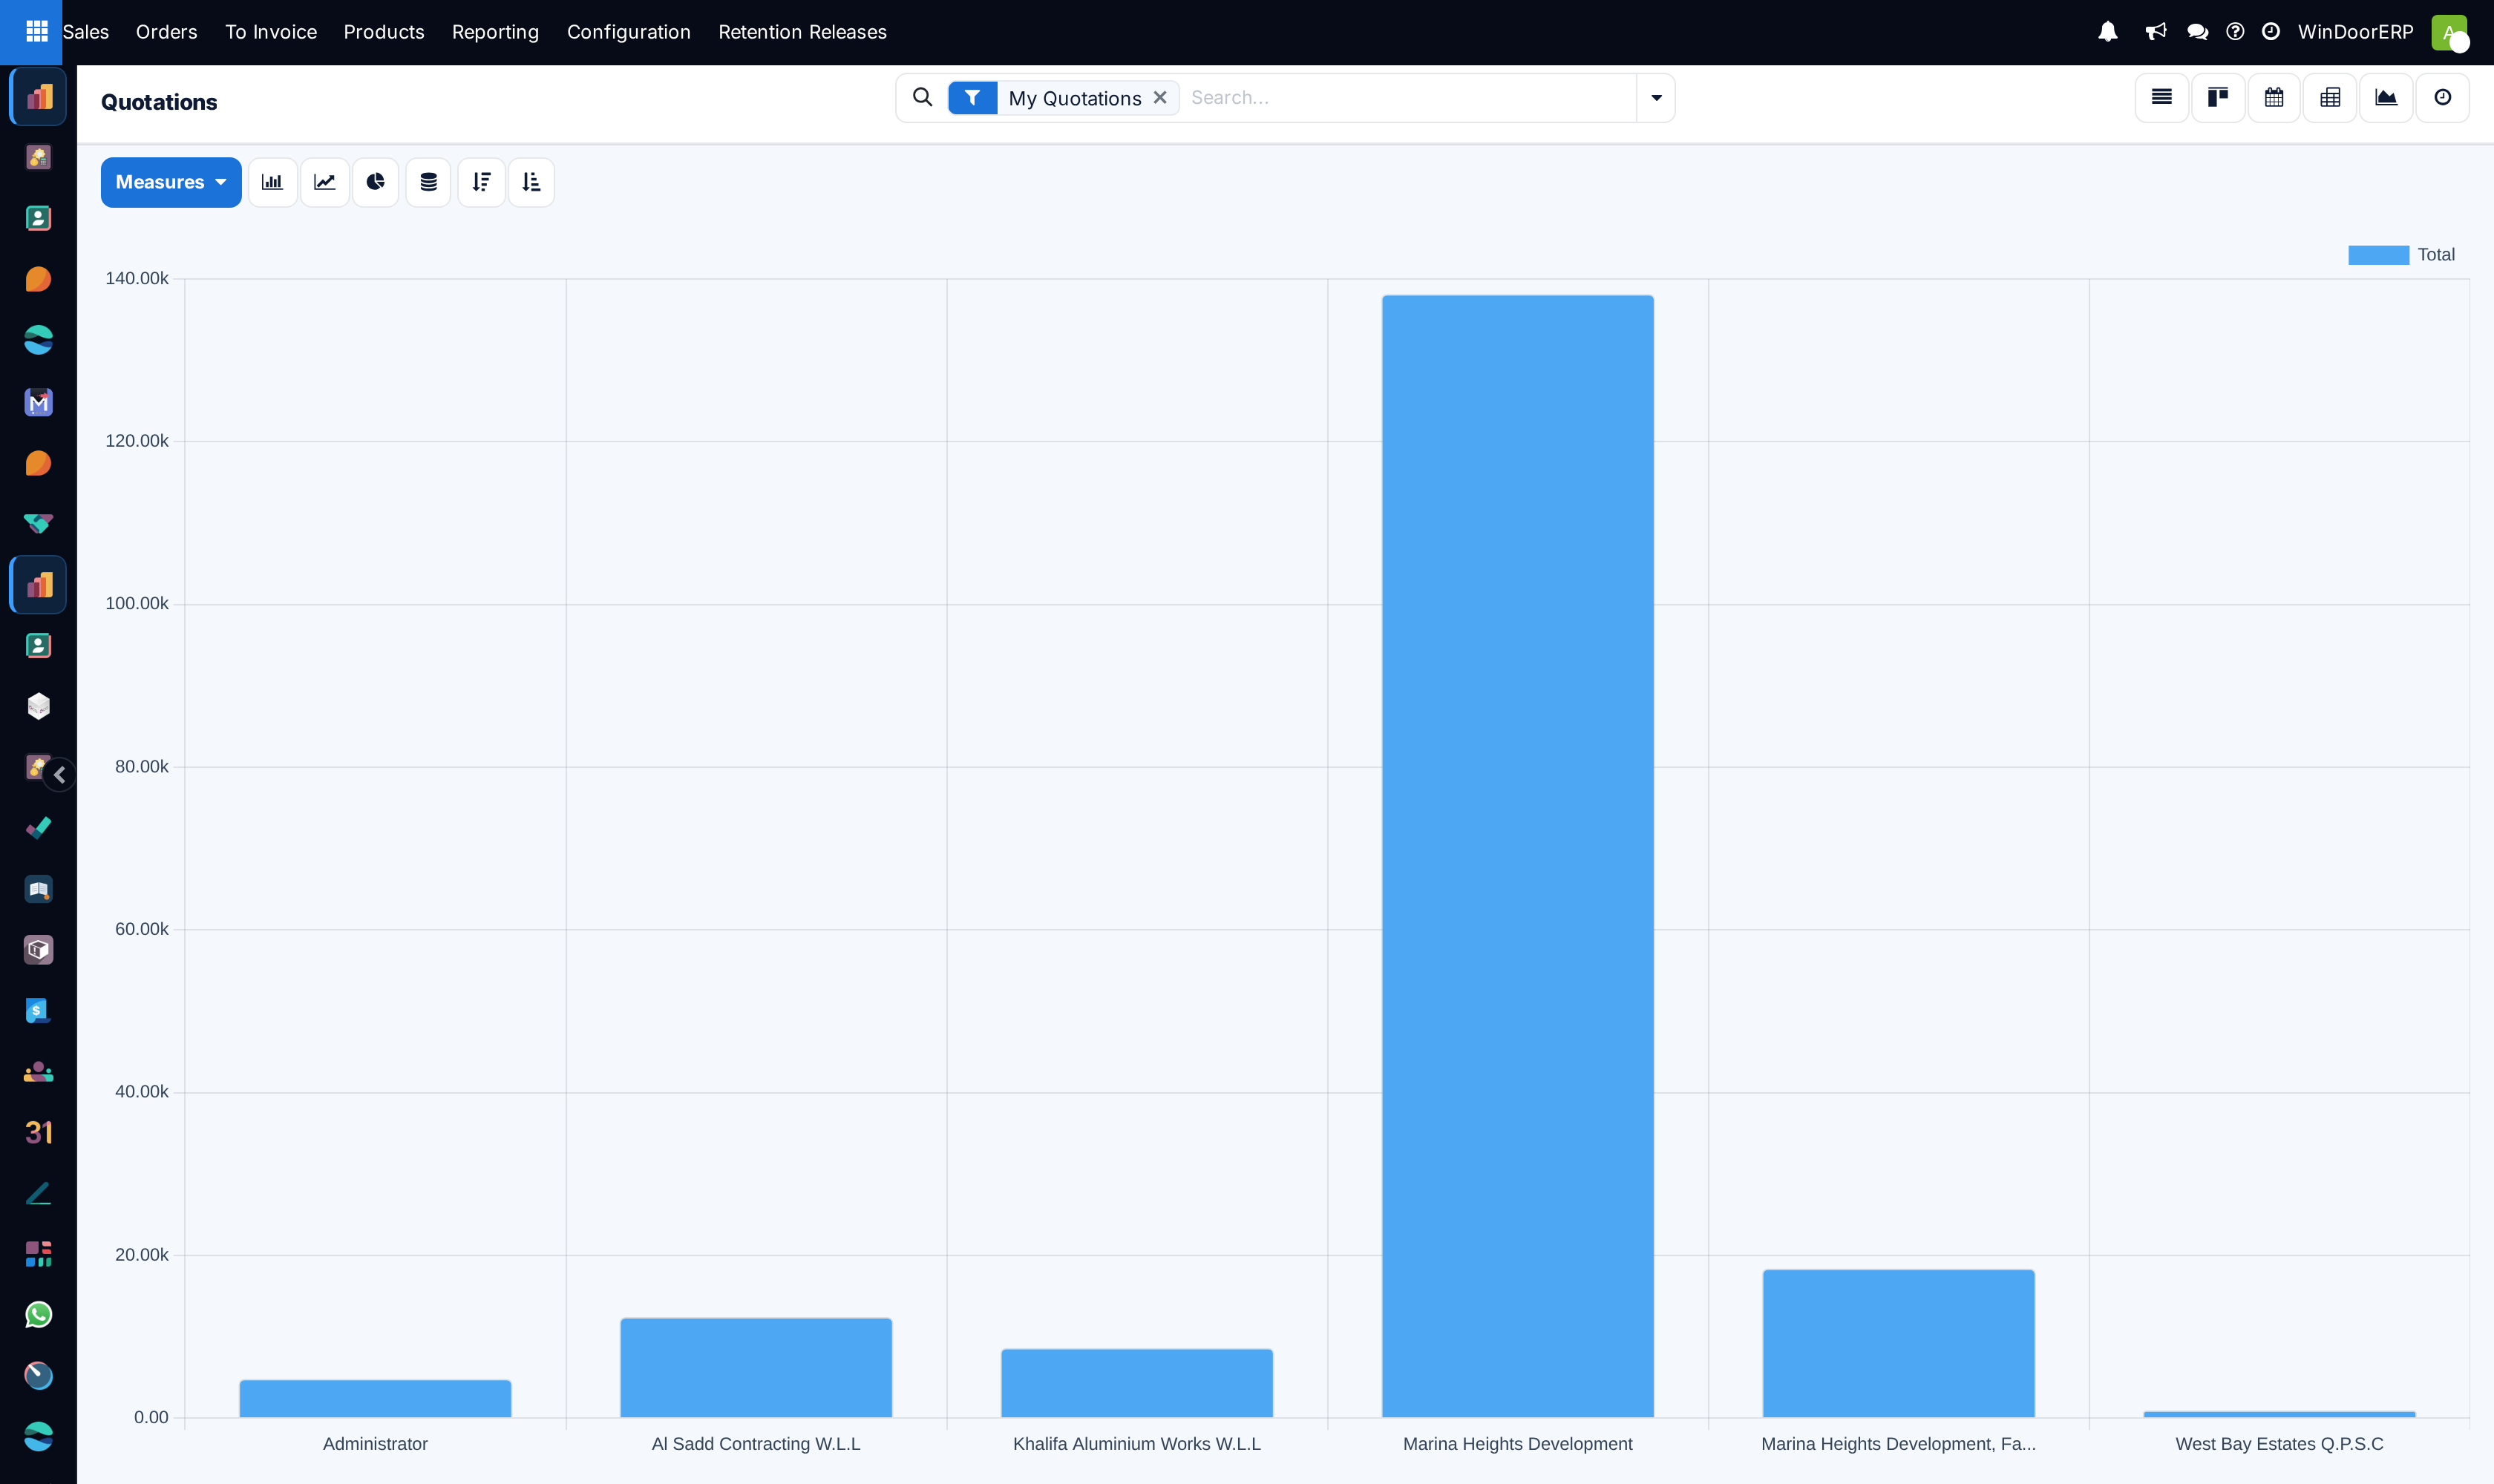
Task: Click the megaphone announcements icon
Action: [2156, 32]
